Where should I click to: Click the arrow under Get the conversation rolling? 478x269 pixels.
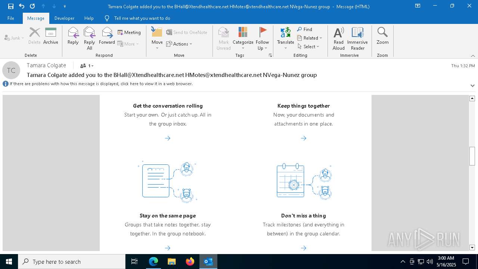(168, 138)
